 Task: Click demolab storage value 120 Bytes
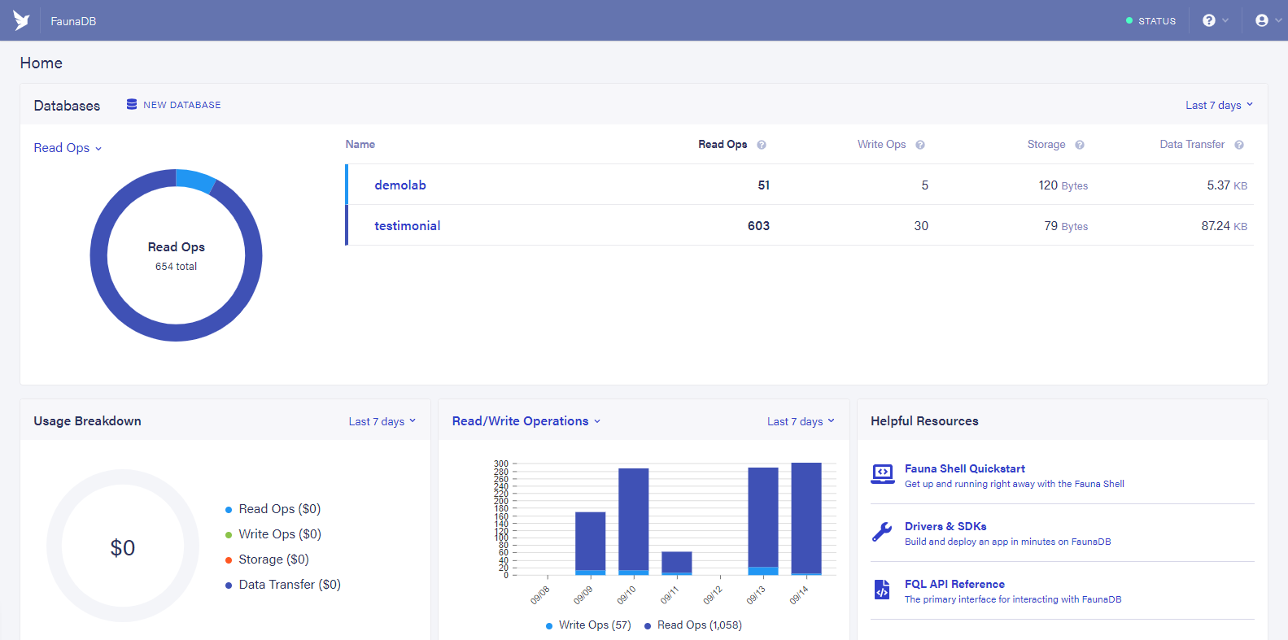[x=1063, y=185]
